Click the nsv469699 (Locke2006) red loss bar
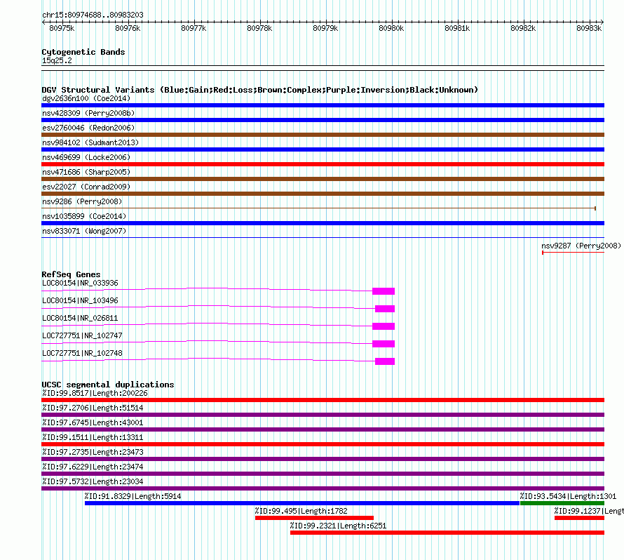Viewport: 624px width, 560px height. coord(323,164)
